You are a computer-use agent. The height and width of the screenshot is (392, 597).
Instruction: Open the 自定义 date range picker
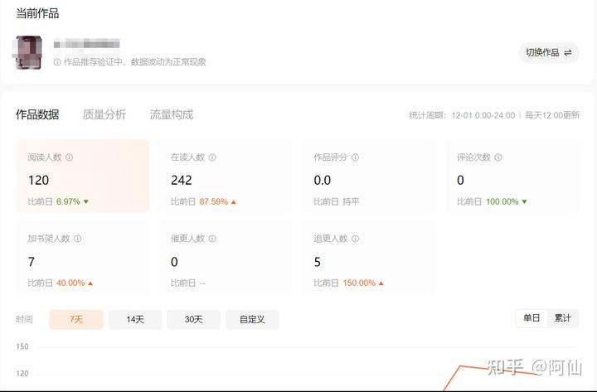[x=252, y=319]
